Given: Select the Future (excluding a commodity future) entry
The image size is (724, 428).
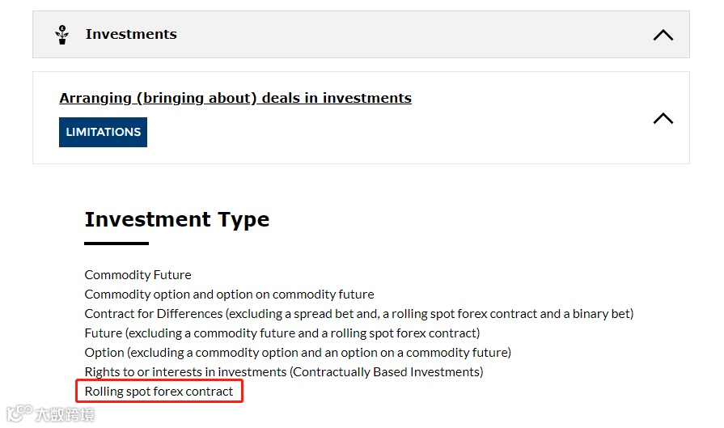Looking at the screenshot, I should click(282, 333).
